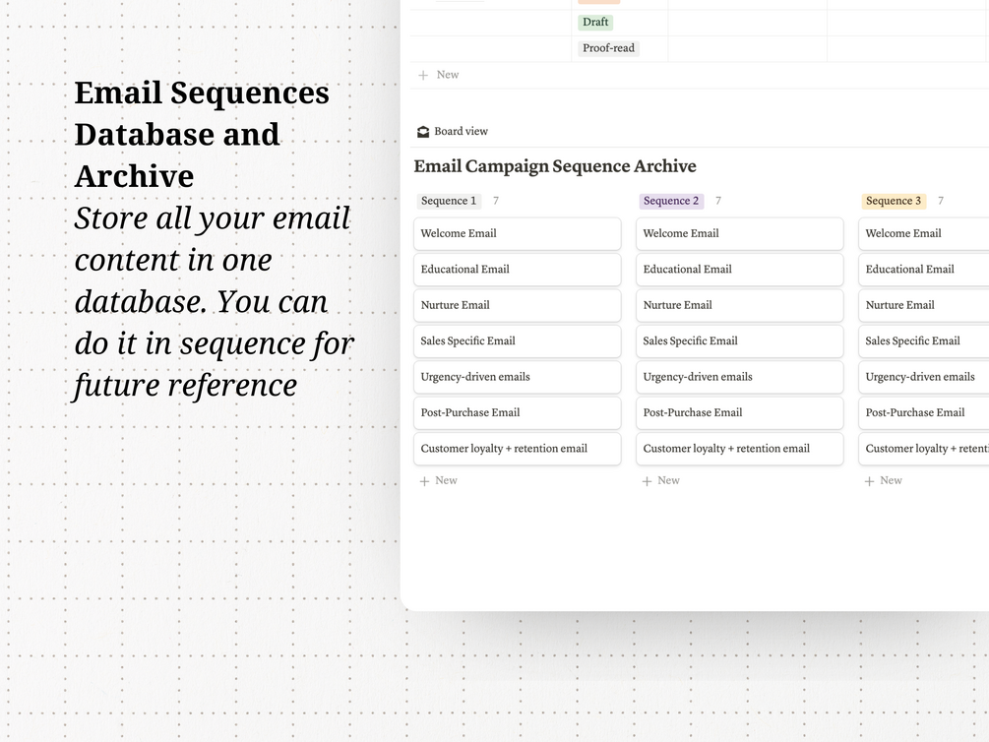989x742 pixels.
Task: Click the plus icon below the table
Action: 423,75
